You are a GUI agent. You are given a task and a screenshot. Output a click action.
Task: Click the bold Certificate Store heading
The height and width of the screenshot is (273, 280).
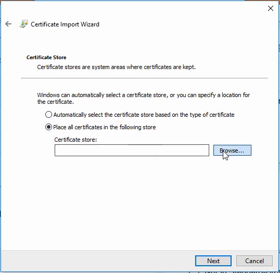pyautogui.click(x=46, y=57)
